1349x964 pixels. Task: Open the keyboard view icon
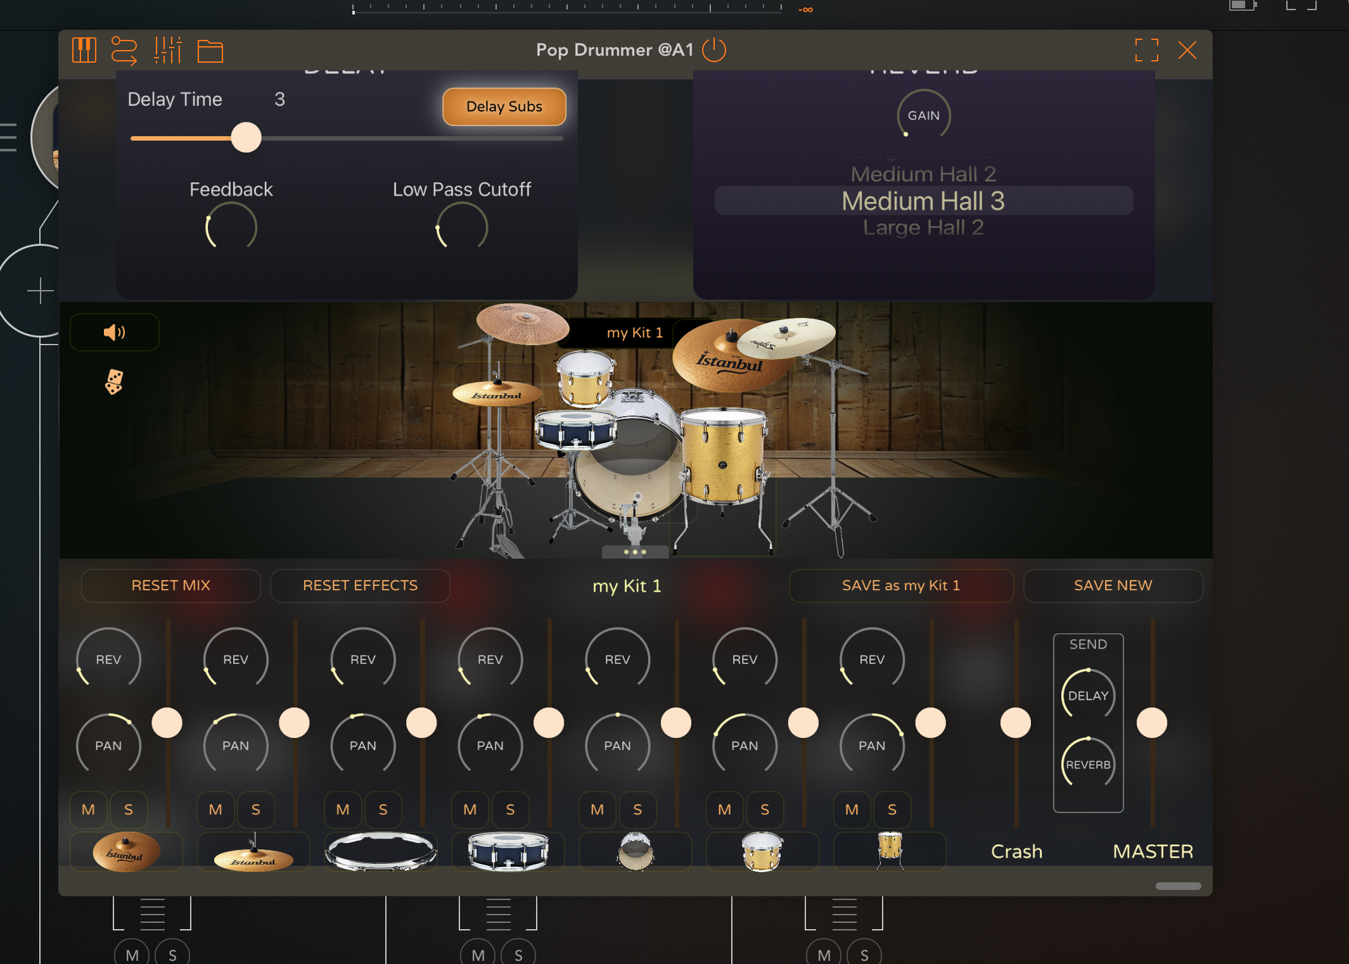click(x=84, y=50)
